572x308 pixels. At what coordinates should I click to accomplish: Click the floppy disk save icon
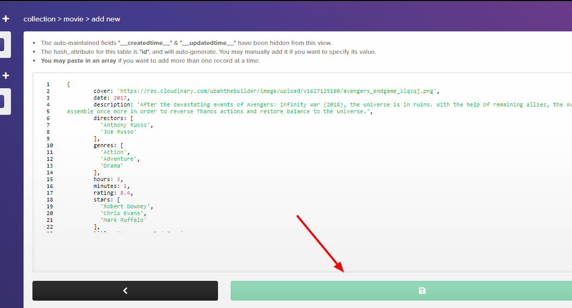pyautogui.click(x=422, y=291)
